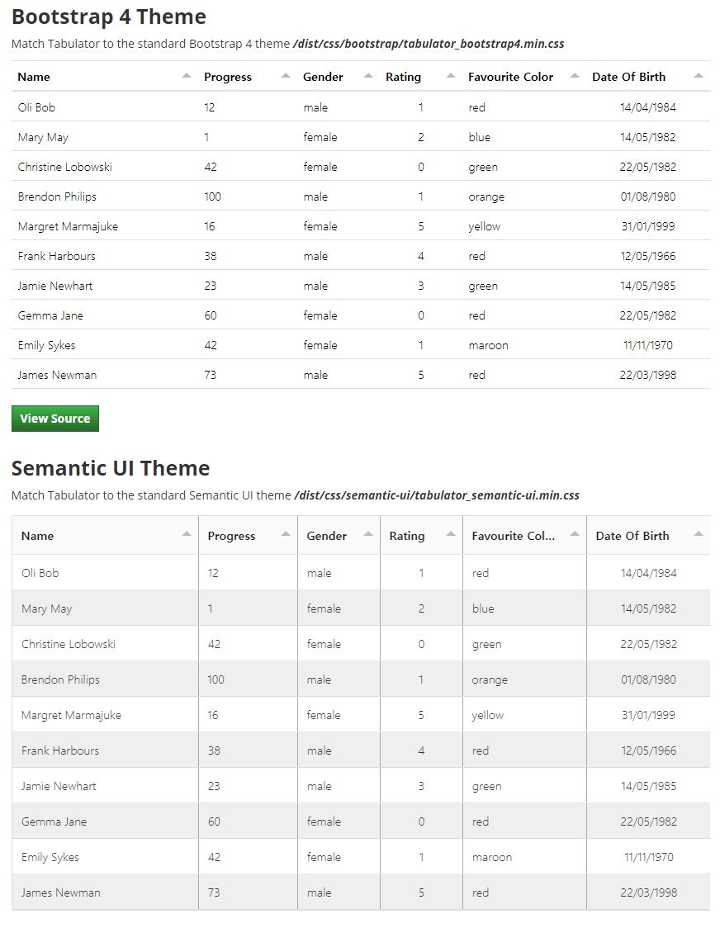Select James Newman in Bootstrap table
Viewport: 720px width, 928px height.
pyautogui.click(x=57, y=375)
